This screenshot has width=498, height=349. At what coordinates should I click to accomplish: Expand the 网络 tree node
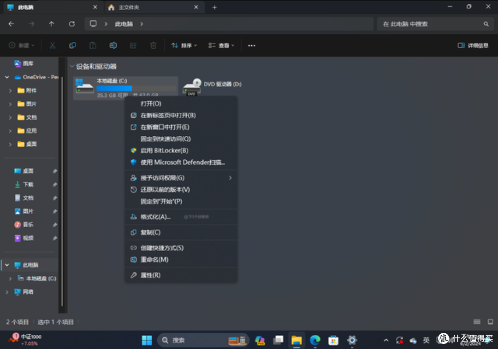[x=7, y=292]
